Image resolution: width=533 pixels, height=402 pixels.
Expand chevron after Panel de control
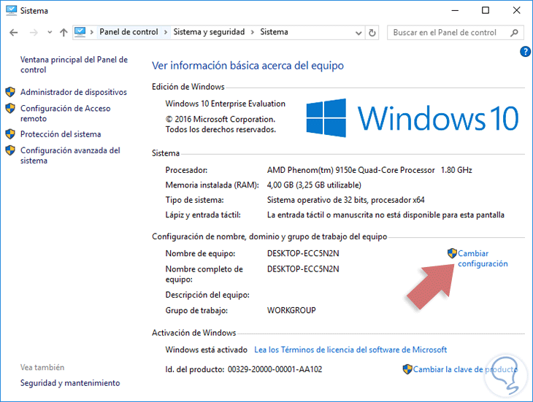point(166,32)
